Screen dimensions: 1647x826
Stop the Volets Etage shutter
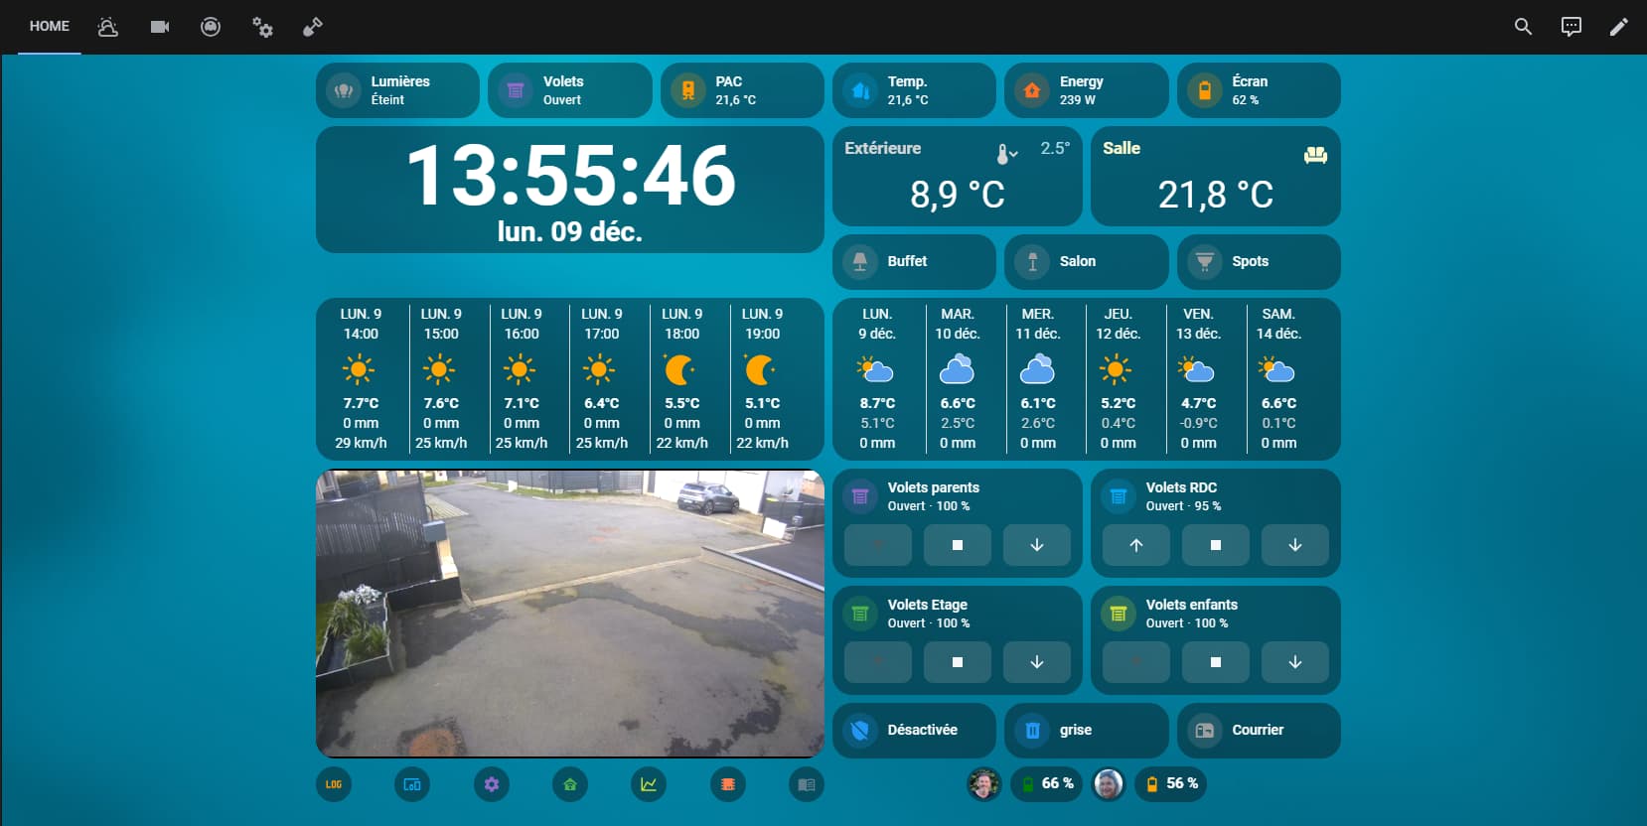[x=958, y=662]
